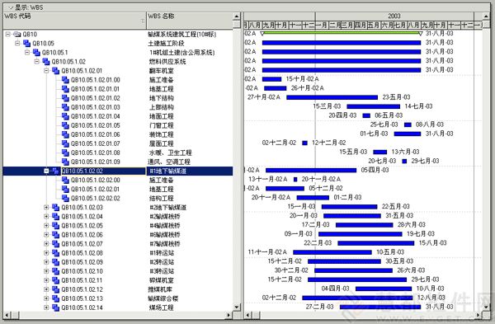Open the 显示: WBS layout menu
The image size is (495, 324).
tap(26, 7)
